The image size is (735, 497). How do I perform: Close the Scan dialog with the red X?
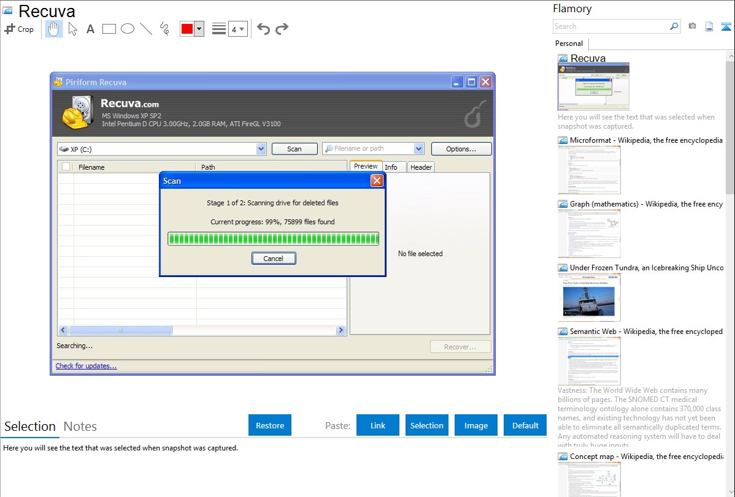coord(377,181)
